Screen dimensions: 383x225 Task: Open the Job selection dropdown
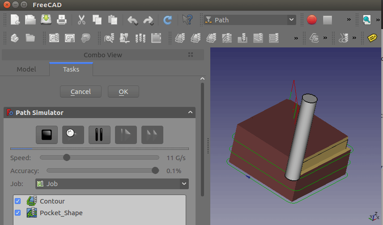pyautogui.click(x=112, y=183)
